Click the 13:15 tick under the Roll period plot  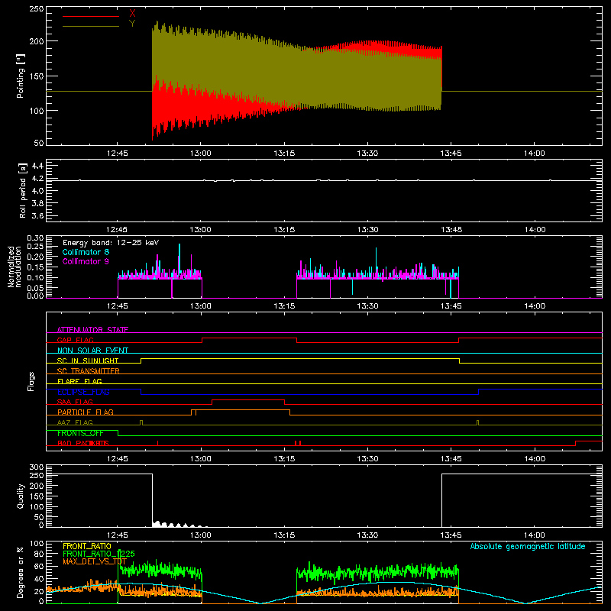click(x=284, y=230)
